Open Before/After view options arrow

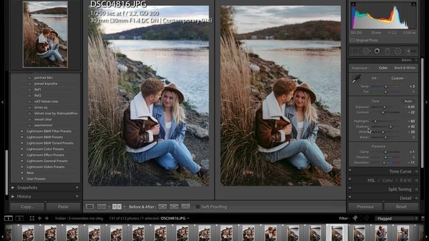pos(125,207)
